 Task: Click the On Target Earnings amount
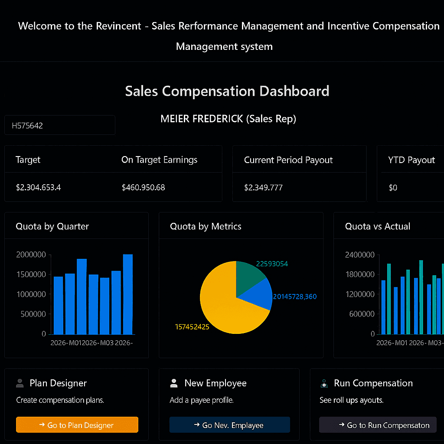click(143, 188)
